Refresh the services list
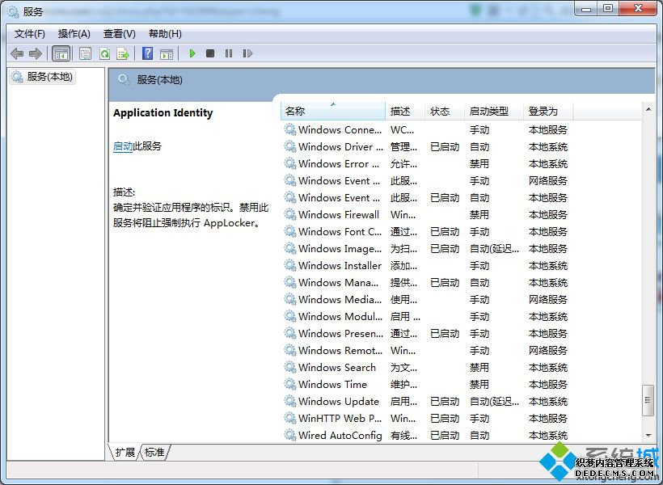The height and width of the screenshot is (485, 663). pyautogui.click(x=104, y=53)
